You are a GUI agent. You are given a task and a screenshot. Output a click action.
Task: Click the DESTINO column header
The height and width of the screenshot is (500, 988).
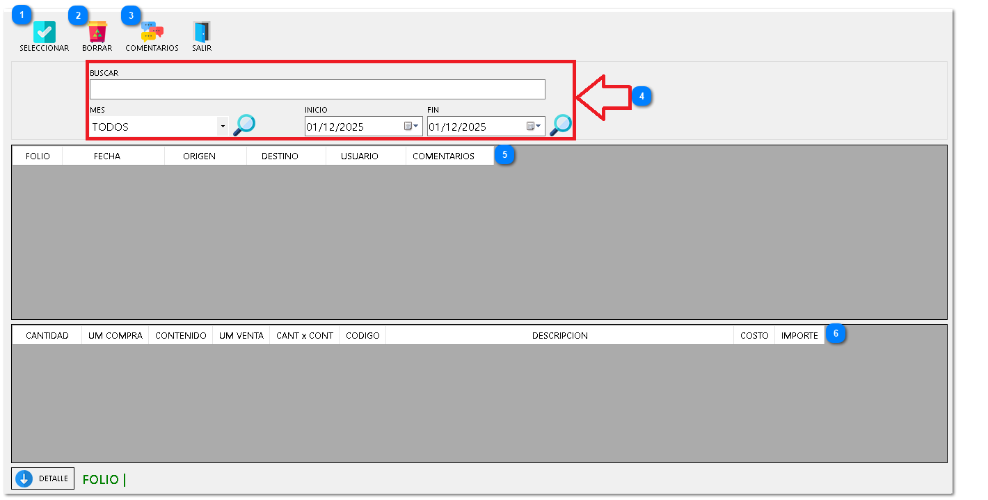280,156
